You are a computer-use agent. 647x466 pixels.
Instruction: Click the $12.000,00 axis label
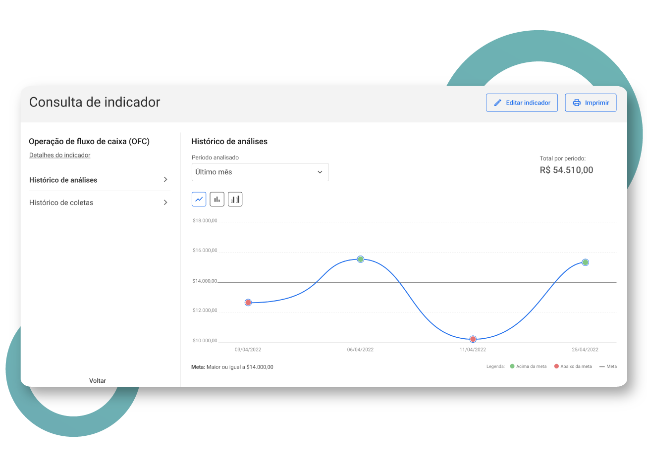205,311
